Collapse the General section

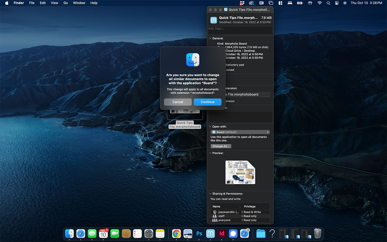[210, 38]
